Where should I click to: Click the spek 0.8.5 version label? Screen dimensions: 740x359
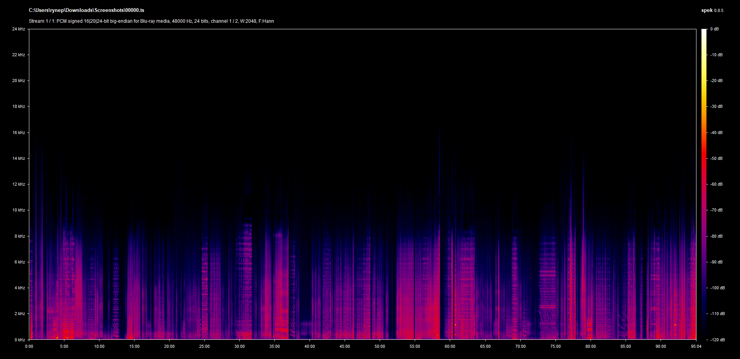click(712, 10)
